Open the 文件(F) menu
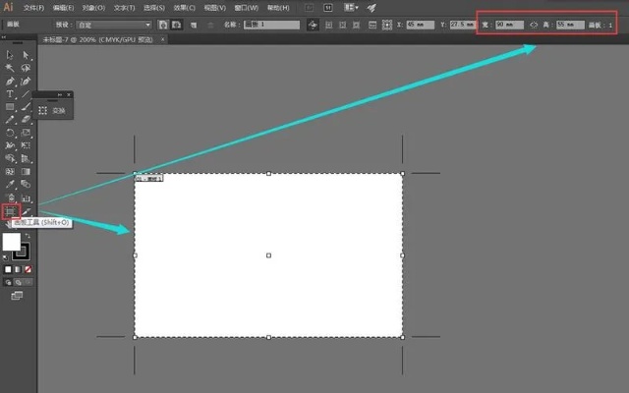Viewport: 629px width, 393px height. (33, 8)
